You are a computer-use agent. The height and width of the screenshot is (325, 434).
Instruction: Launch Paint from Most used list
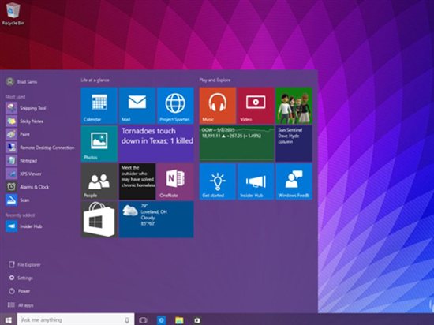point(18,134)
